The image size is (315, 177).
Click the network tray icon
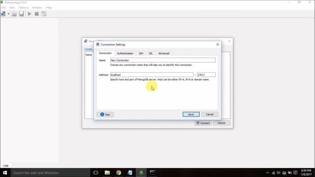[x=273, y=173]
